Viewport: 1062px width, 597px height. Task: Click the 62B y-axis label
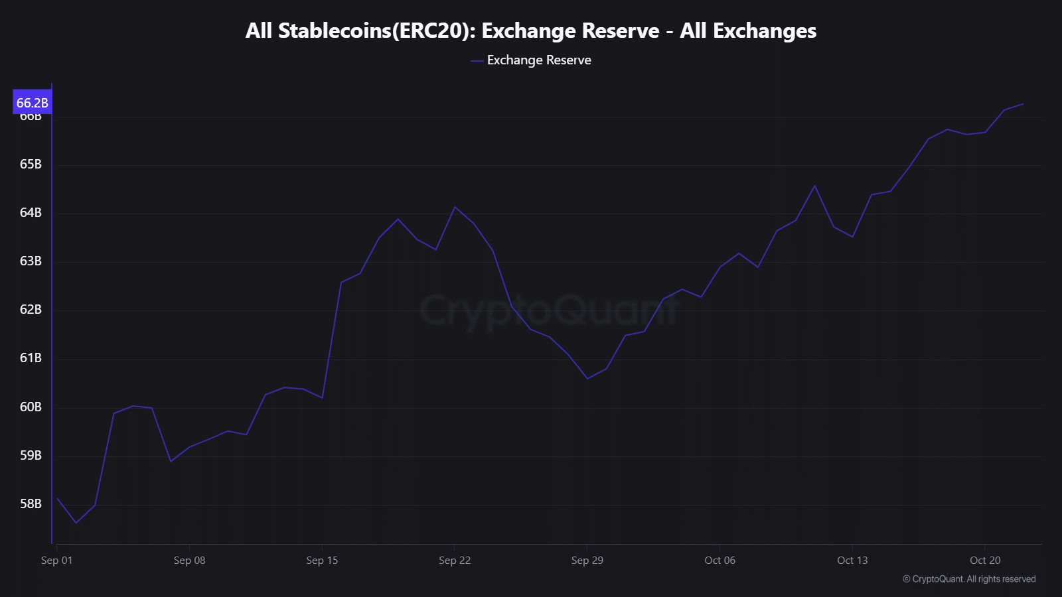(31, 310)
